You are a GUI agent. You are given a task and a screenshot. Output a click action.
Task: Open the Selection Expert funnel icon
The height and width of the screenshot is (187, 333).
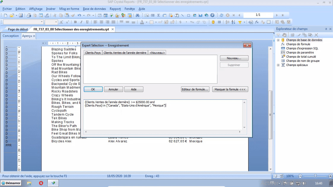click(240, 22)
